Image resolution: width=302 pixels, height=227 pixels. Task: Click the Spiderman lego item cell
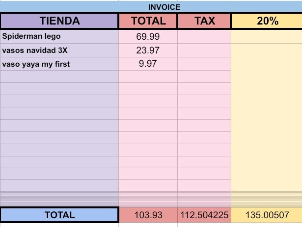59,37
